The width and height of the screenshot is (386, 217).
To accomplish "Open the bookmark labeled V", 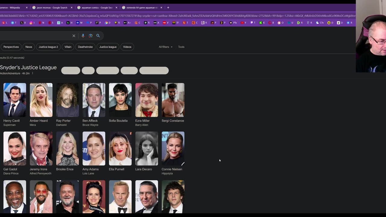I will coord(166,23).
